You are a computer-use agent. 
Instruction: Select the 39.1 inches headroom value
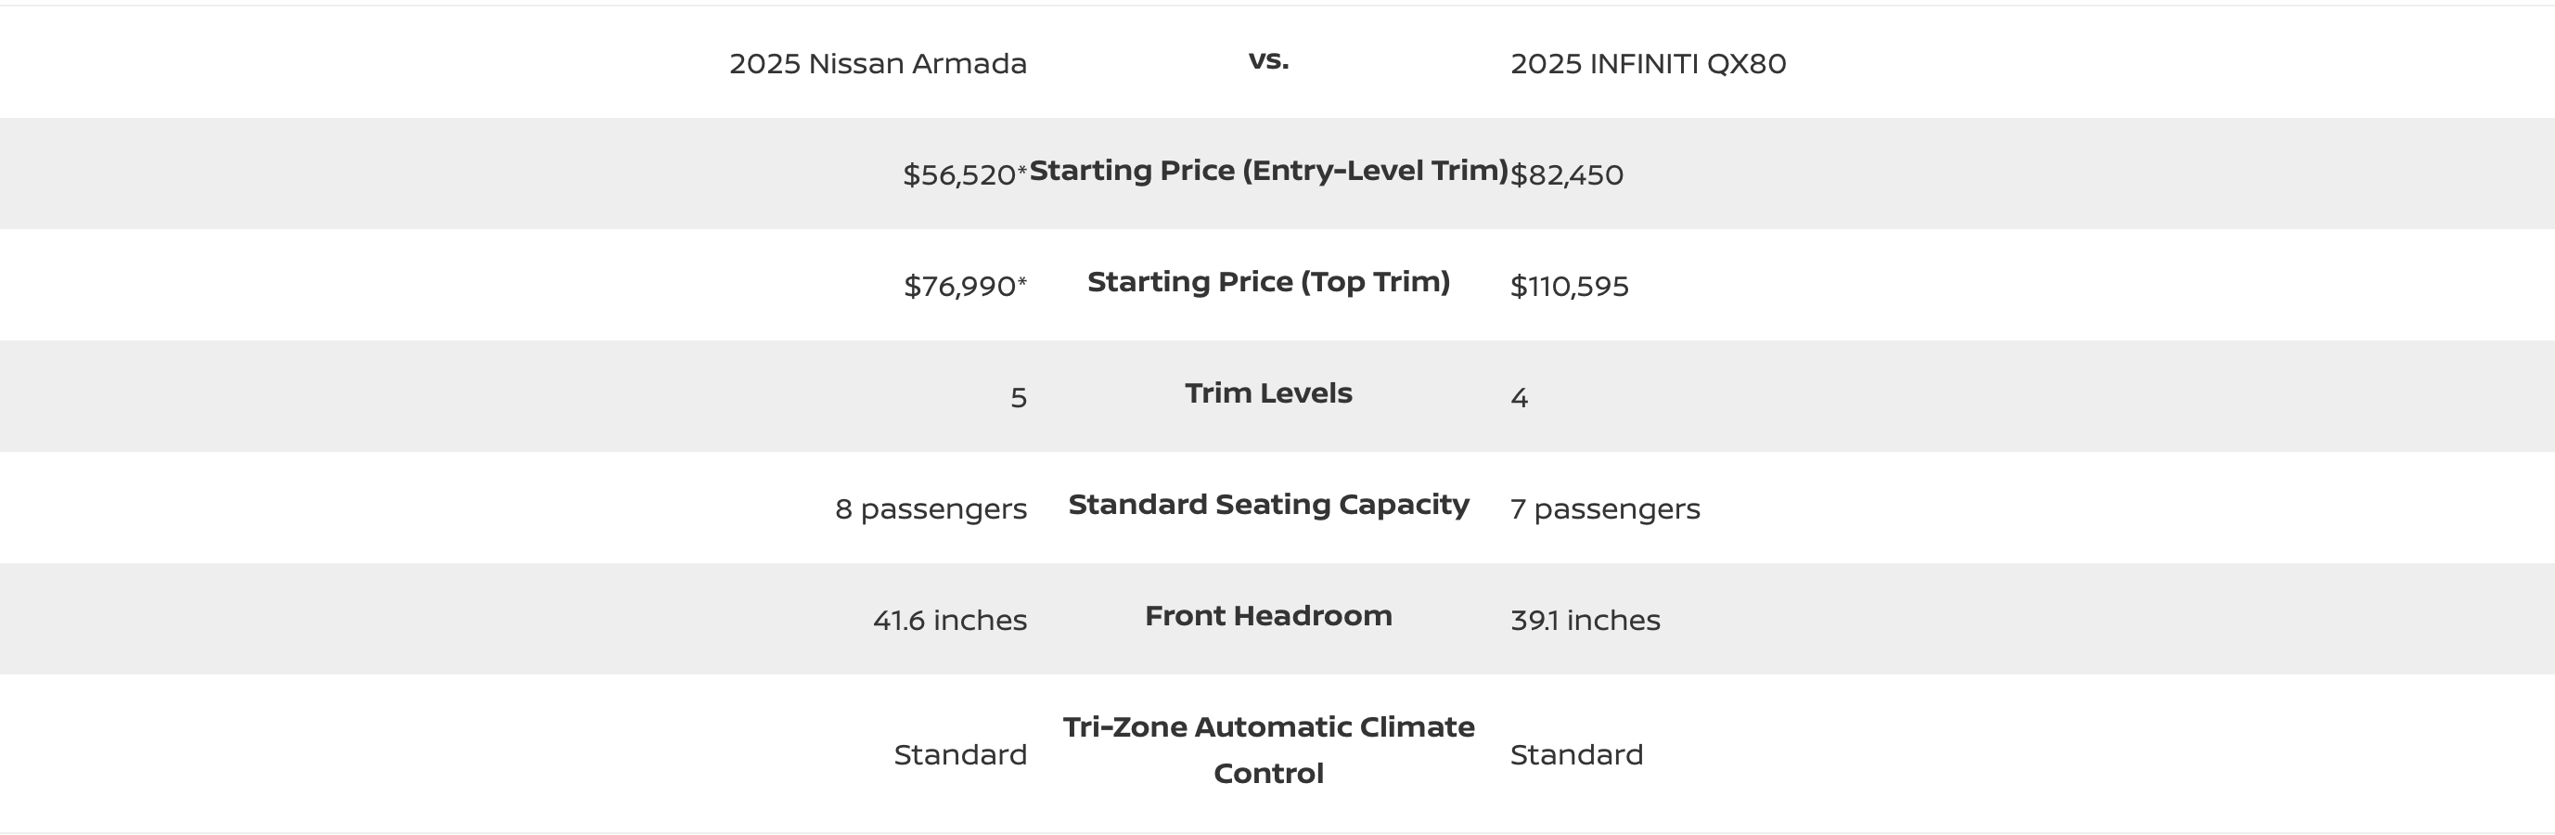[x=1584, y=620]
